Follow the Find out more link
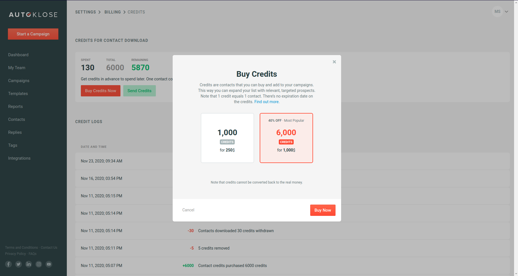The image size is (518, 276). [x=267, y=102]
